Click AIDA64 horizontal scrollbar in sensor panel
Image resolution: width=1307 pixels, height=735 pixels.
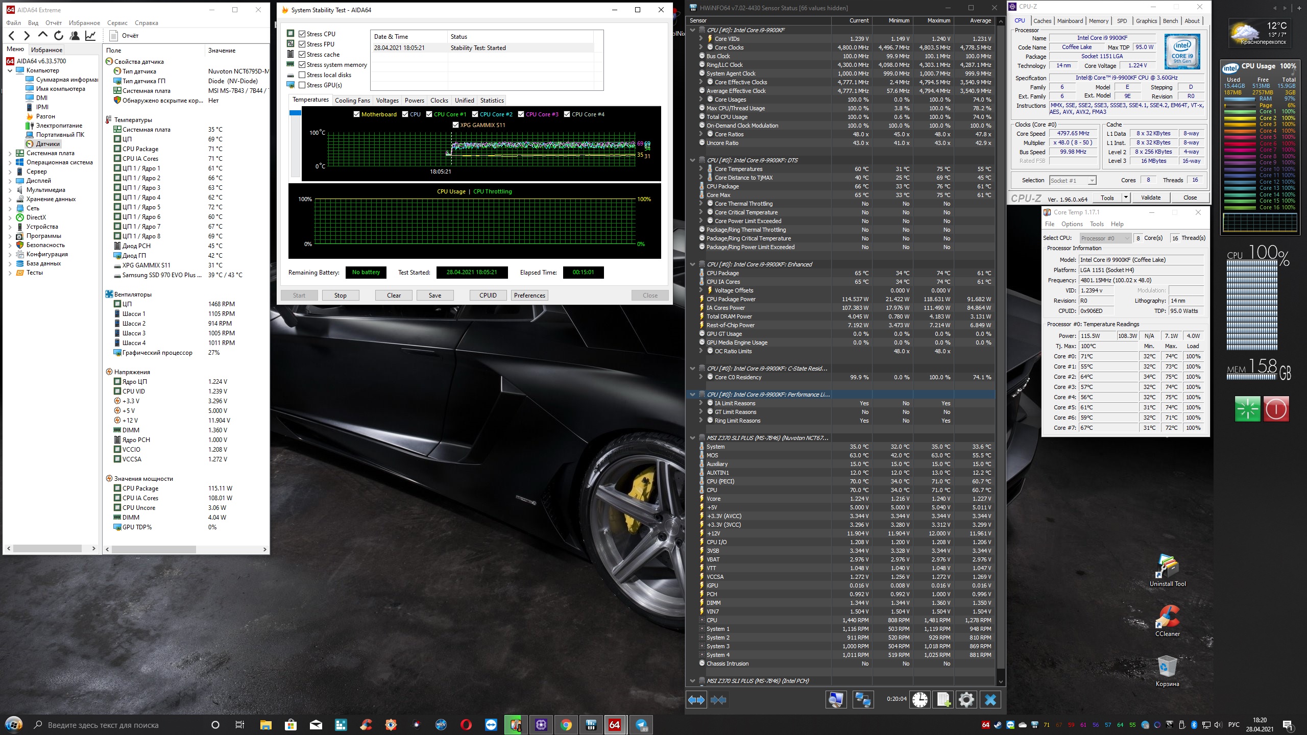[153, 549]
